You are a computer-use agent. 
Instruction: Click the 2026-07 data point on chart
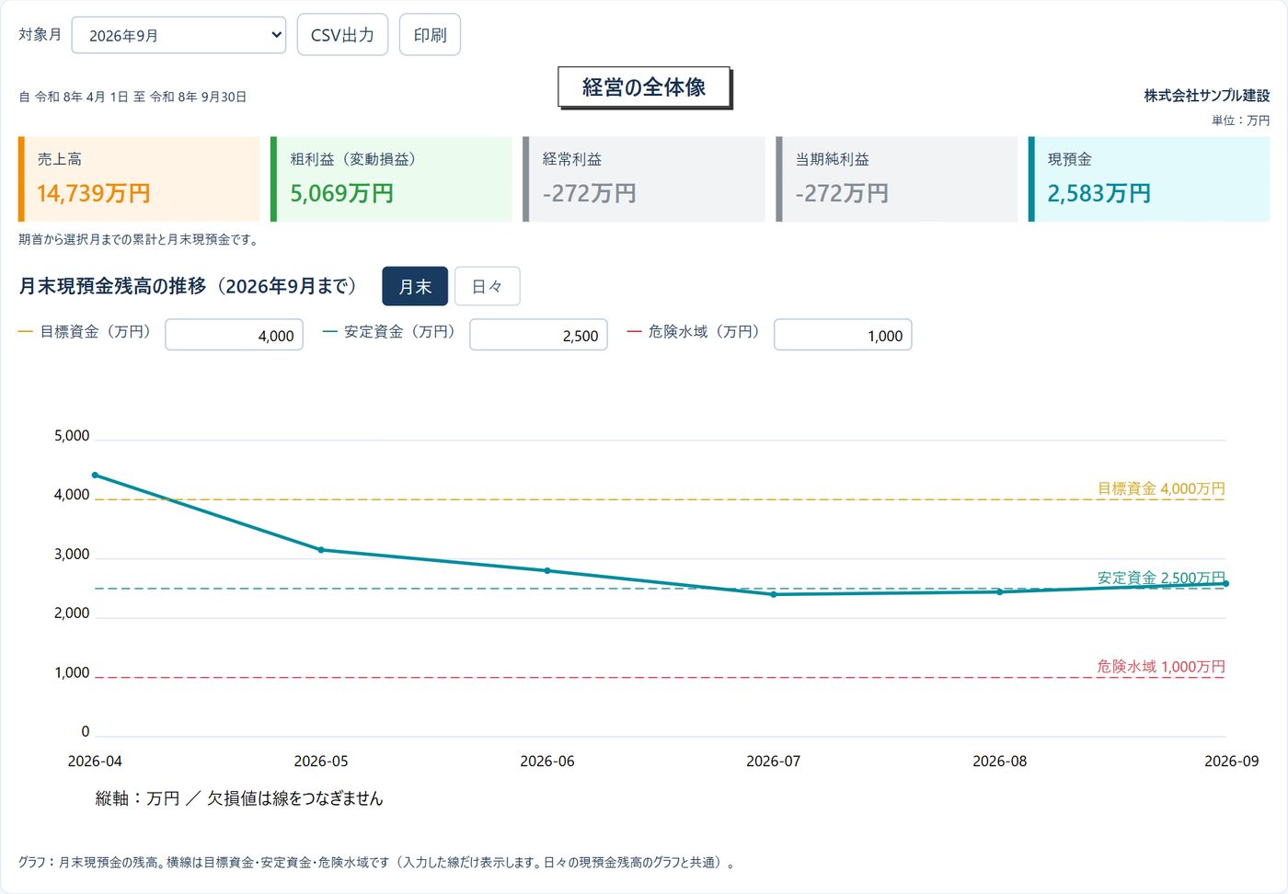(774, 594)
